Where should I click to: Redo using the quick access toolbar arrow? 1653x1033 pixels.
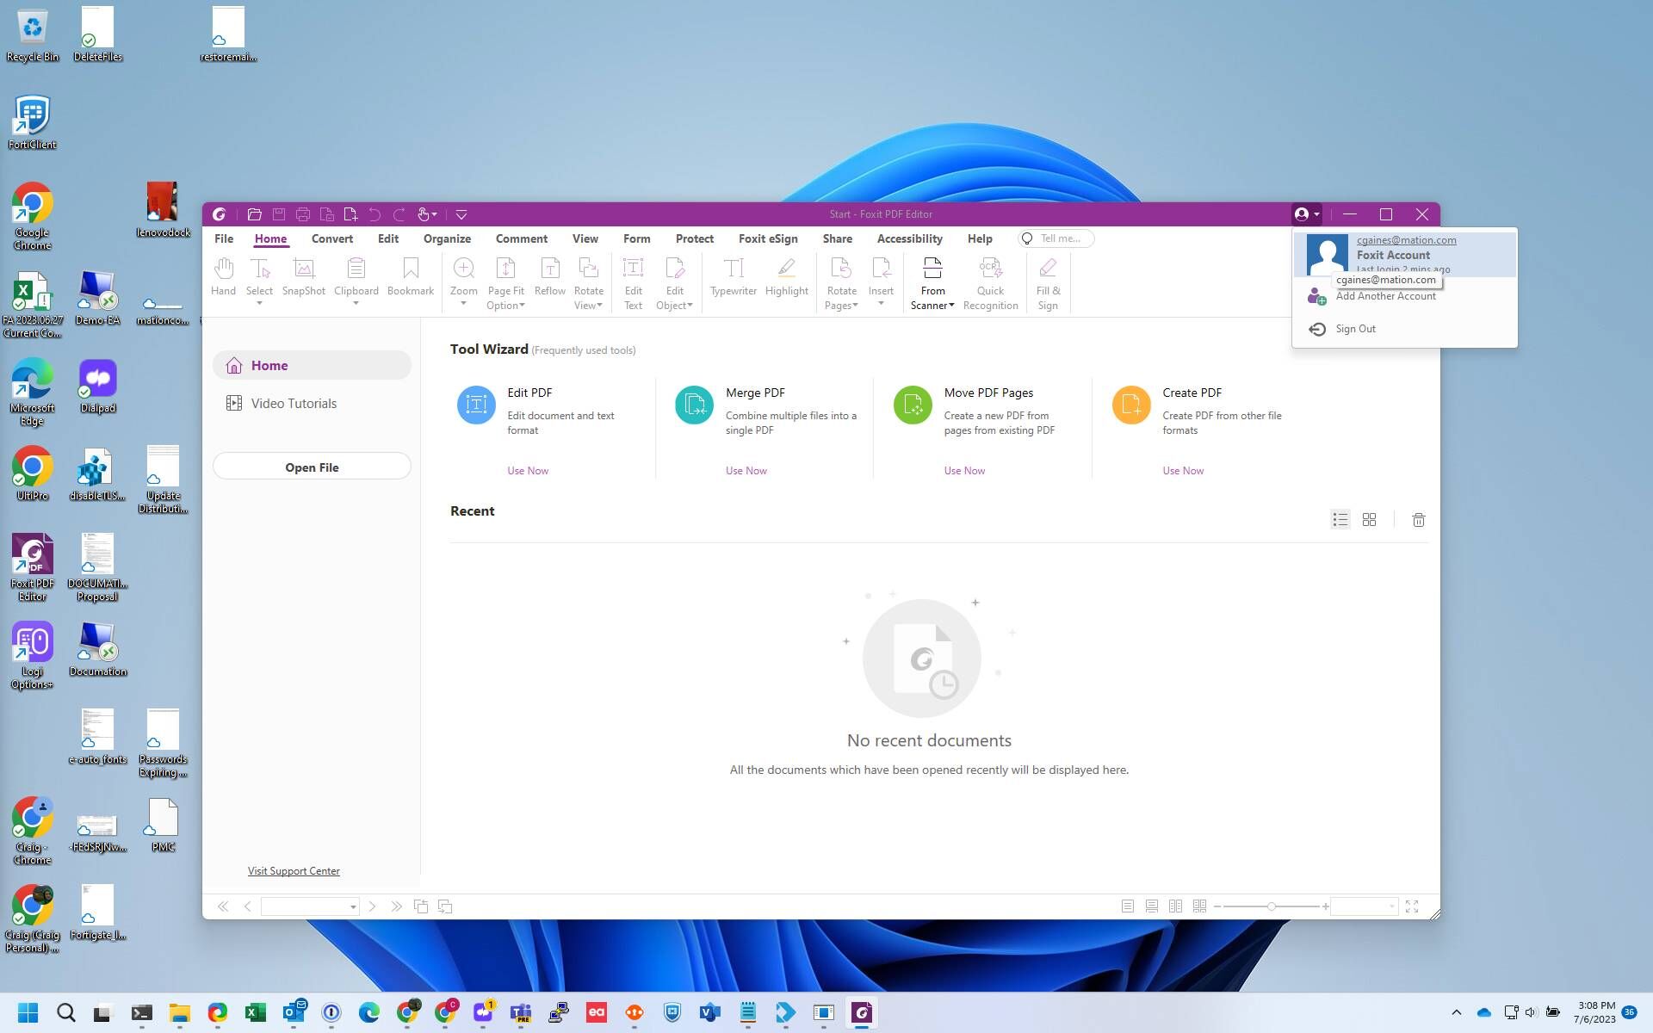tap(399, 214)
